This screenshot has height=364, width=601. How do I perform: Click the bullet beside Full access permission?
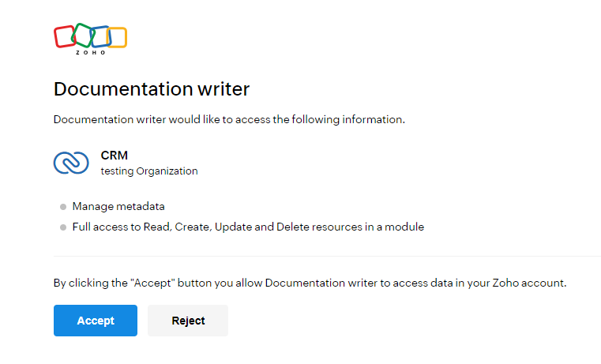[63, 227]
